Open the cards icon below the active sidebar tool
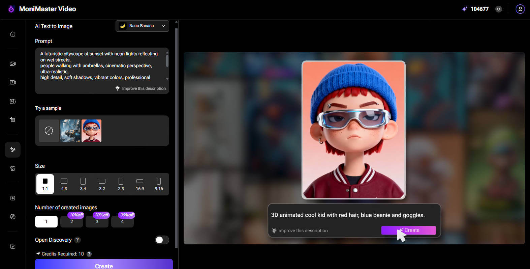This screenshot has height=269, width=530. 13,168
